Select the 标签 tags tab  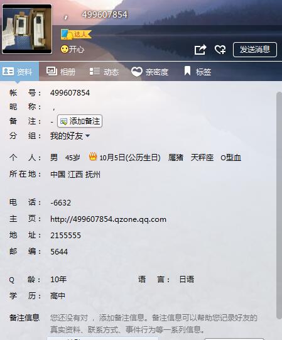197,72
